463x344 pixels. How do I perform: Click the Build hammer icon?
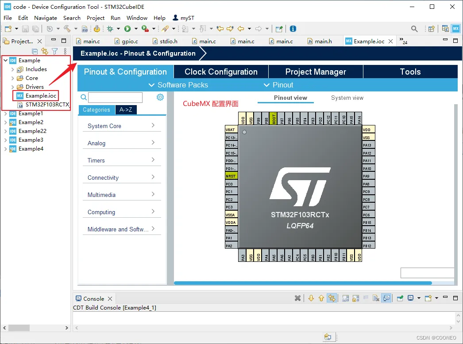click(x=67, y=29)
